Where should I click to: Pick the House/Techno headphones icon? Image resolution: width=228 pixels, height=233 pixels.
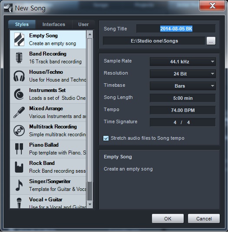coord(19,76)
